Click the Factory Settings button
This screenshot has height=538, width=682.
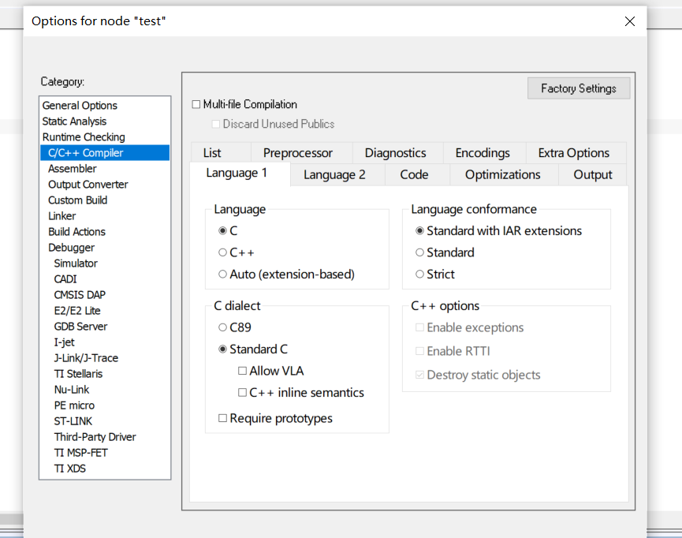579,88
